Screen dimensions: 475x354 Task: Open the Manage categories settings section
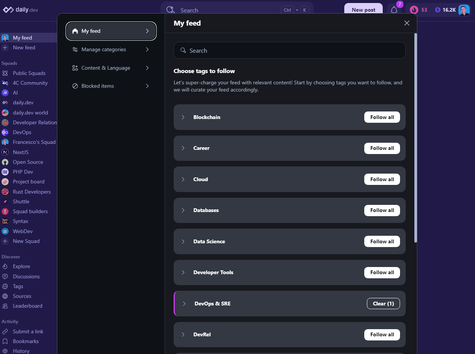click(x=111, y=49)
